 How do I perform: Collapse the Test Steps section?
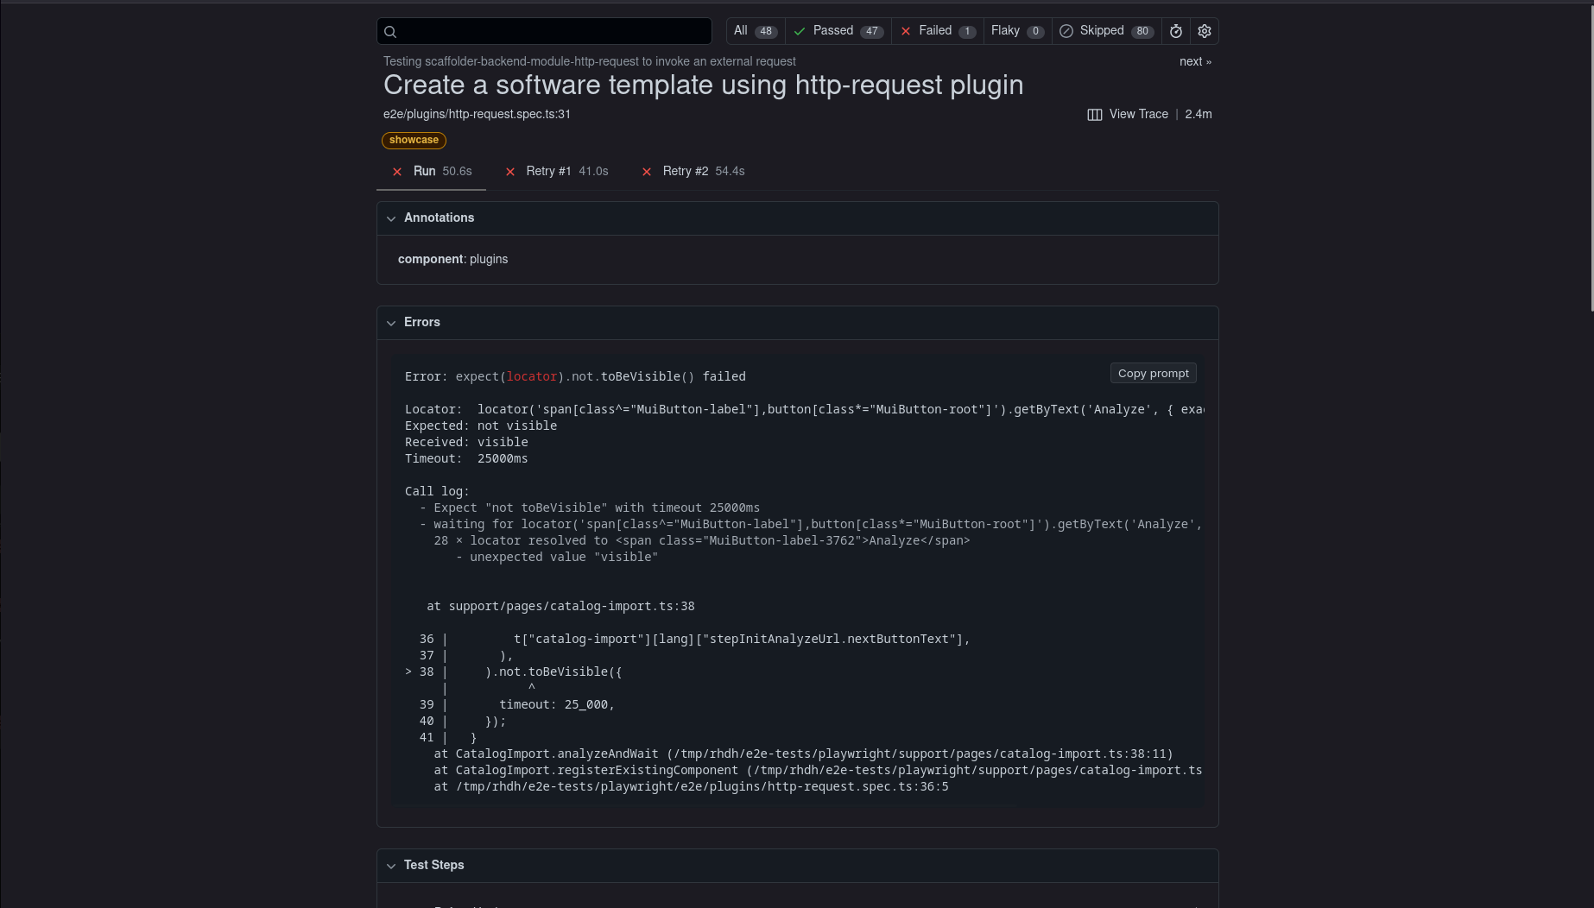click(x=391, y=866)
